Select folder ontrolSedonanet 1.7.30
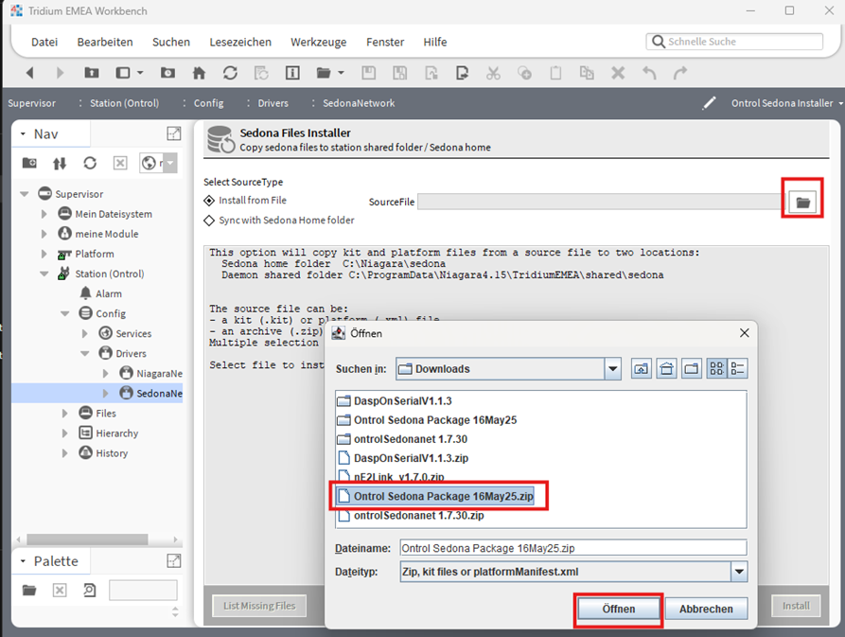 tap(402, 439)
